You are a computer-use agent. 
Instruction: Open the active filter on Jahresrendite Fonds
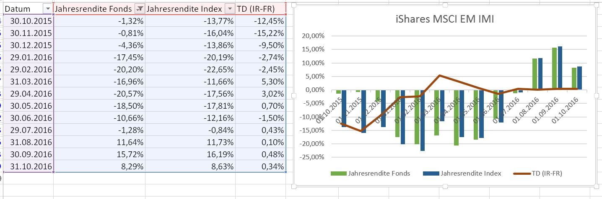click(140, 9)
